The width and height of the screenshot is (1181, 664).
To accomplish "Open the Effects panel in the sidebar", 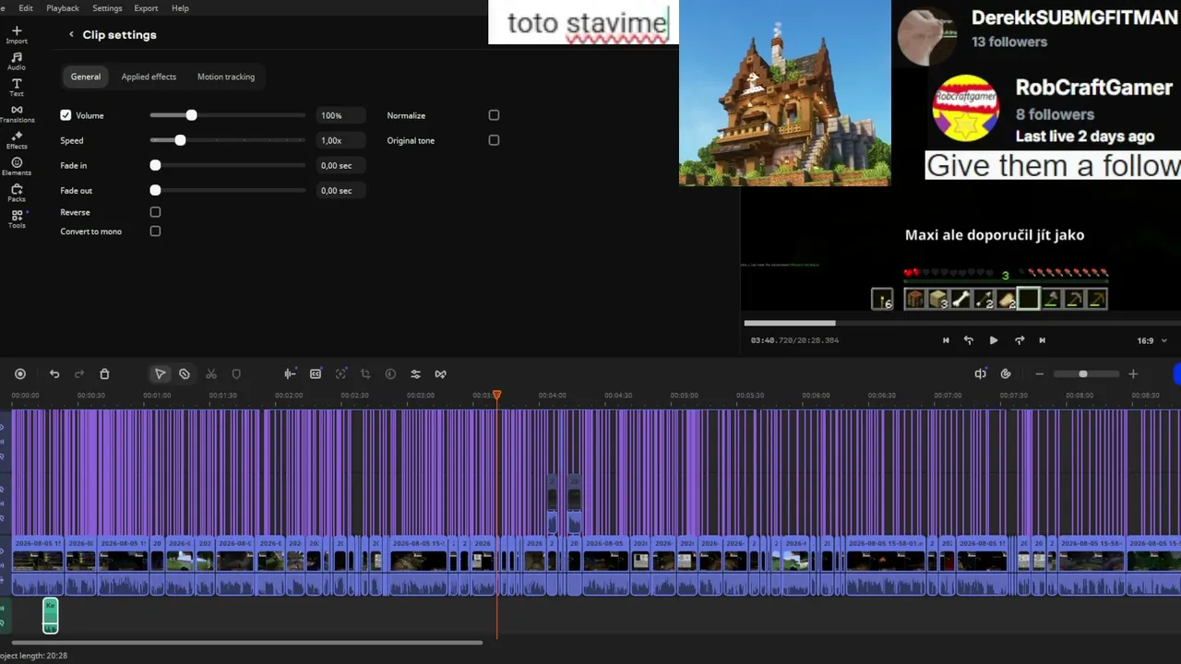I will [17, 140].
